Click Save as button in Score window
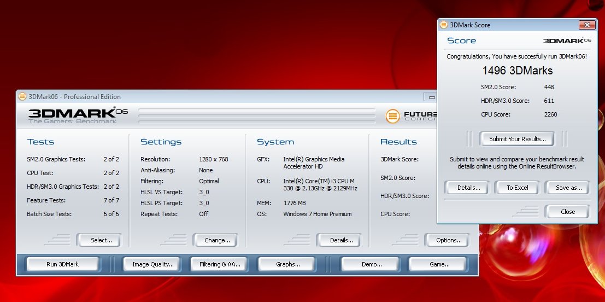The width and height of the screenshot is (605, 302). point(568,187)
